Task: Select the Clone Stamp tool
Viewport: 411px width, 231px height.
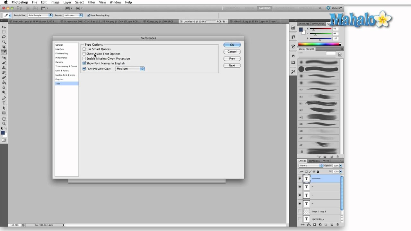Action: [4, 68]
